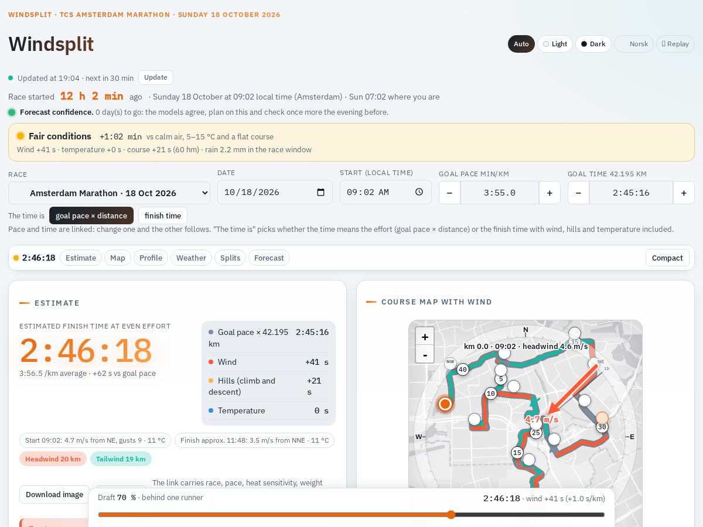Screen dimensions: 703x527
Task: Click the large 2:46:18 estimated finish time
Action: 86,351
